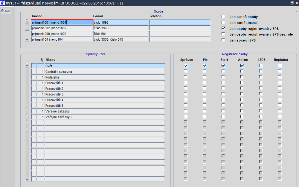Check Správce for the Pracoviště 5 row
This screenshot has width=299, height=187.
coord(186,105)
